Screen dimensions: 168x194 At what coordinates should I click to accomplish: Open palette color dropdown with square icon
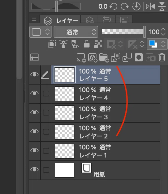[41, 32]
